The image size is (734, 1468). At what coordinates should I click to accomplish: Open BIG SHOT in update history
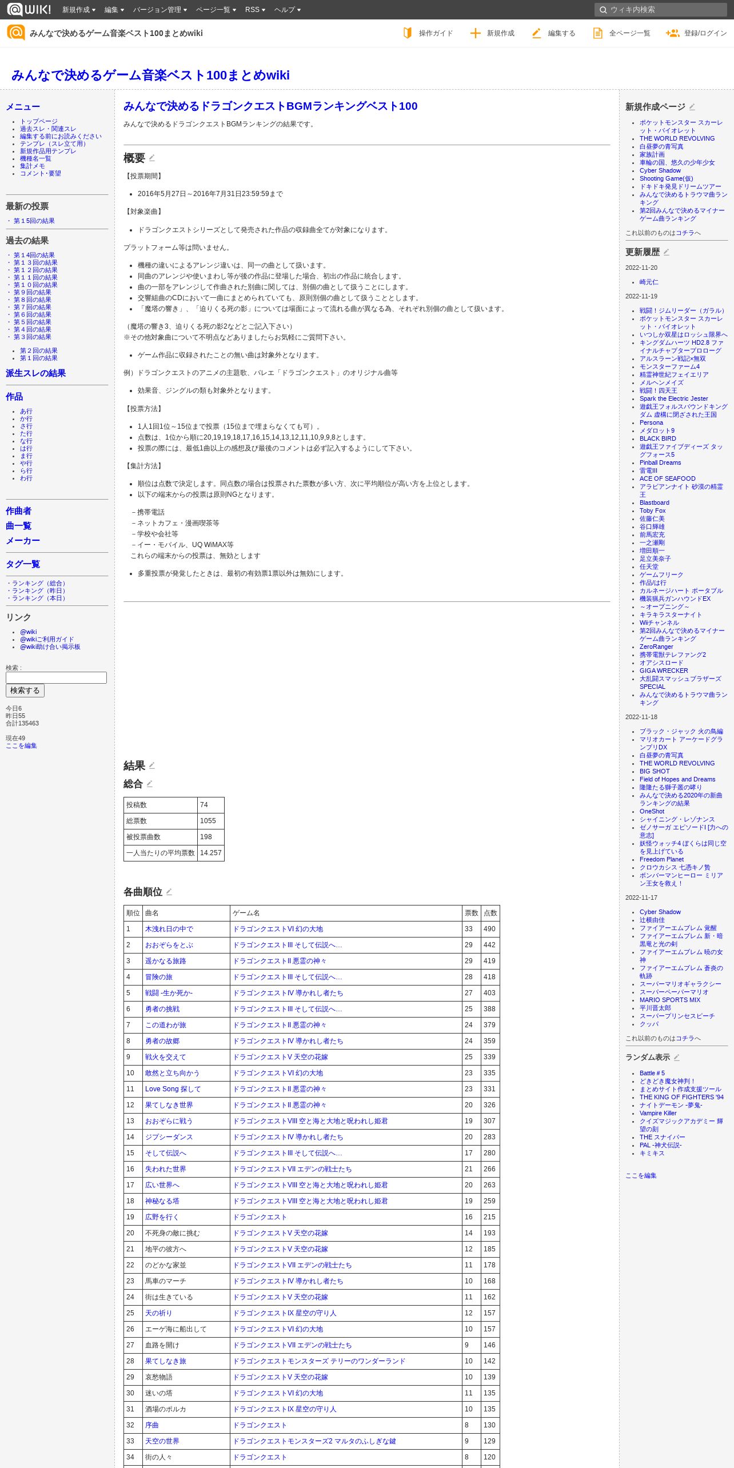[x=655, y=771]
